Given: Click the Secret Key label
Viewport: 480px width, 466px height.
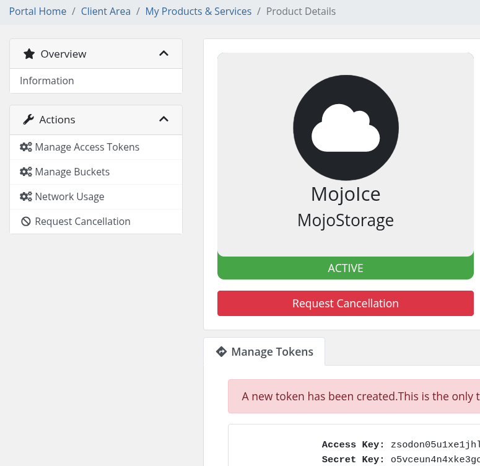Looking at the screenshot, I should tap(353, 460).
